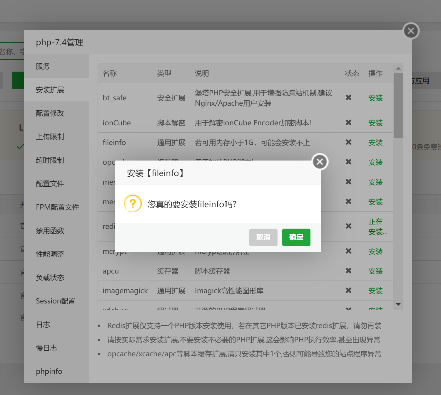Open the 禁用函数 sidebar tab
This screenshot has height=395, width=441.
tap(50, 231)
